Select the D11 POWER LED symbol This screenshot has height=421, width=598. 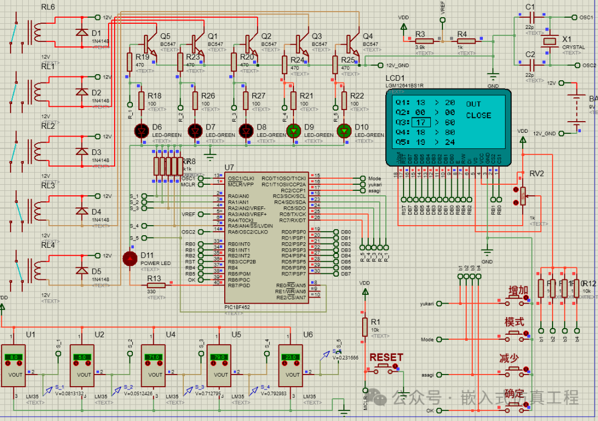click(x=130, y=259)
